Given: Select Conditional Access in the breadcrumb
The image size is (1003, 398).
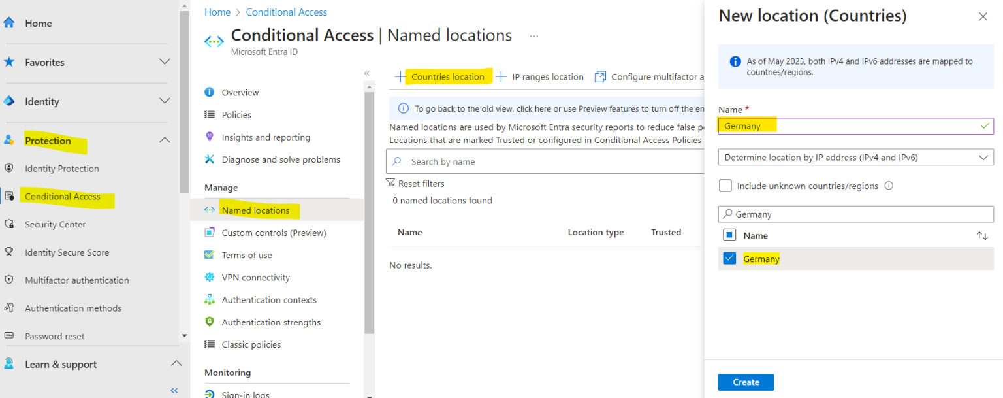Looking at the screenshot, I should (x=286, y=12).
